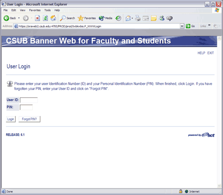Click the page icon in address bar
The height and width of the screenshot is (195, 223).
click(x=16, y=26)
